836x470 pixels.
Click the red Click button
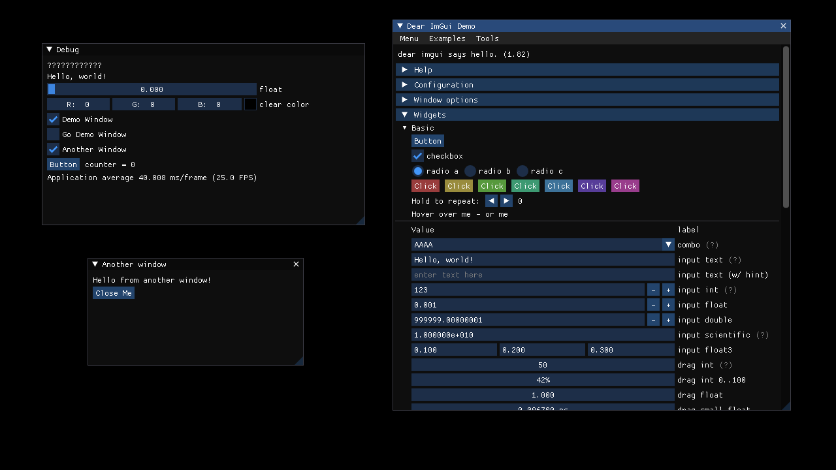click(425, 186)
